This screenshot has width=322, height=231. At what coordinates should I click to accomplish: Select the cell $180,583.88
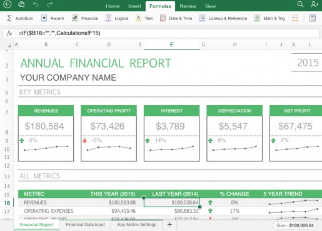[122, 202]
